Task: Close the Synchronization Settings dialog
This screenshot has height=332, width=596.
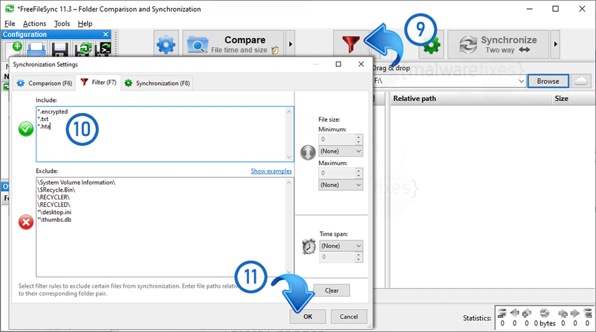Action: pyautogui.click(x=361, y=64)
